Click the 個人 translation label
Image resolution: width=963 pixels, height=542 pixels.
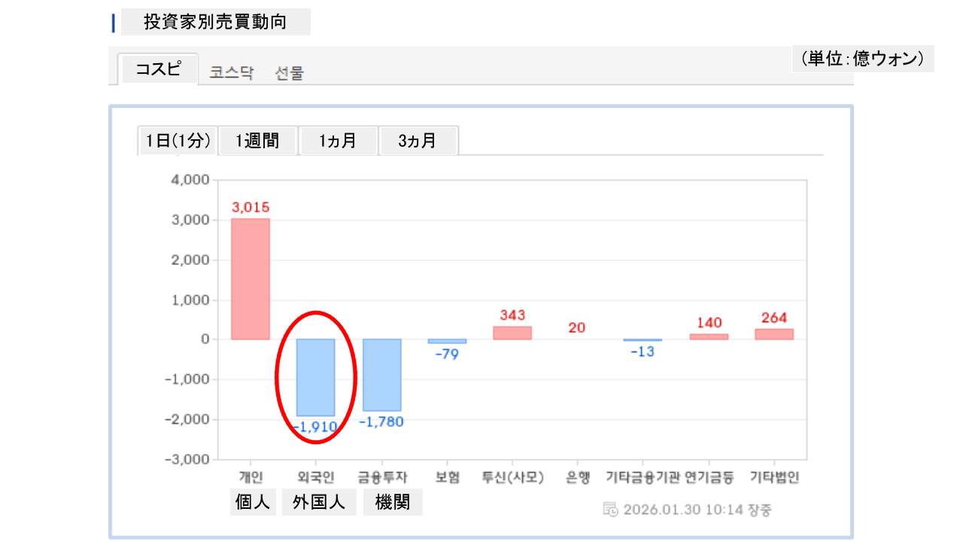click(252, 503)
